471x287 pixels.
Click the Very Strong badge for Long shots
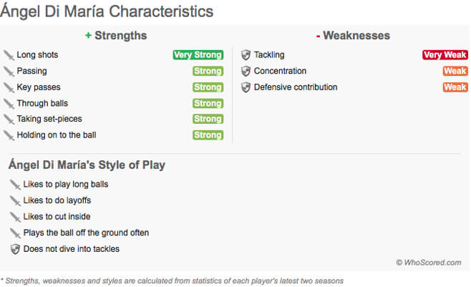(198, 55)
